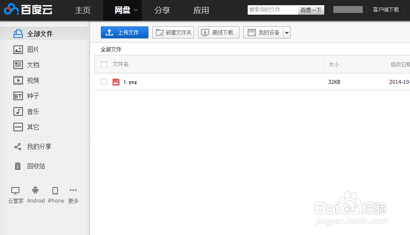Open the file name 1.png
410x235 pixels.
point(130,82)
